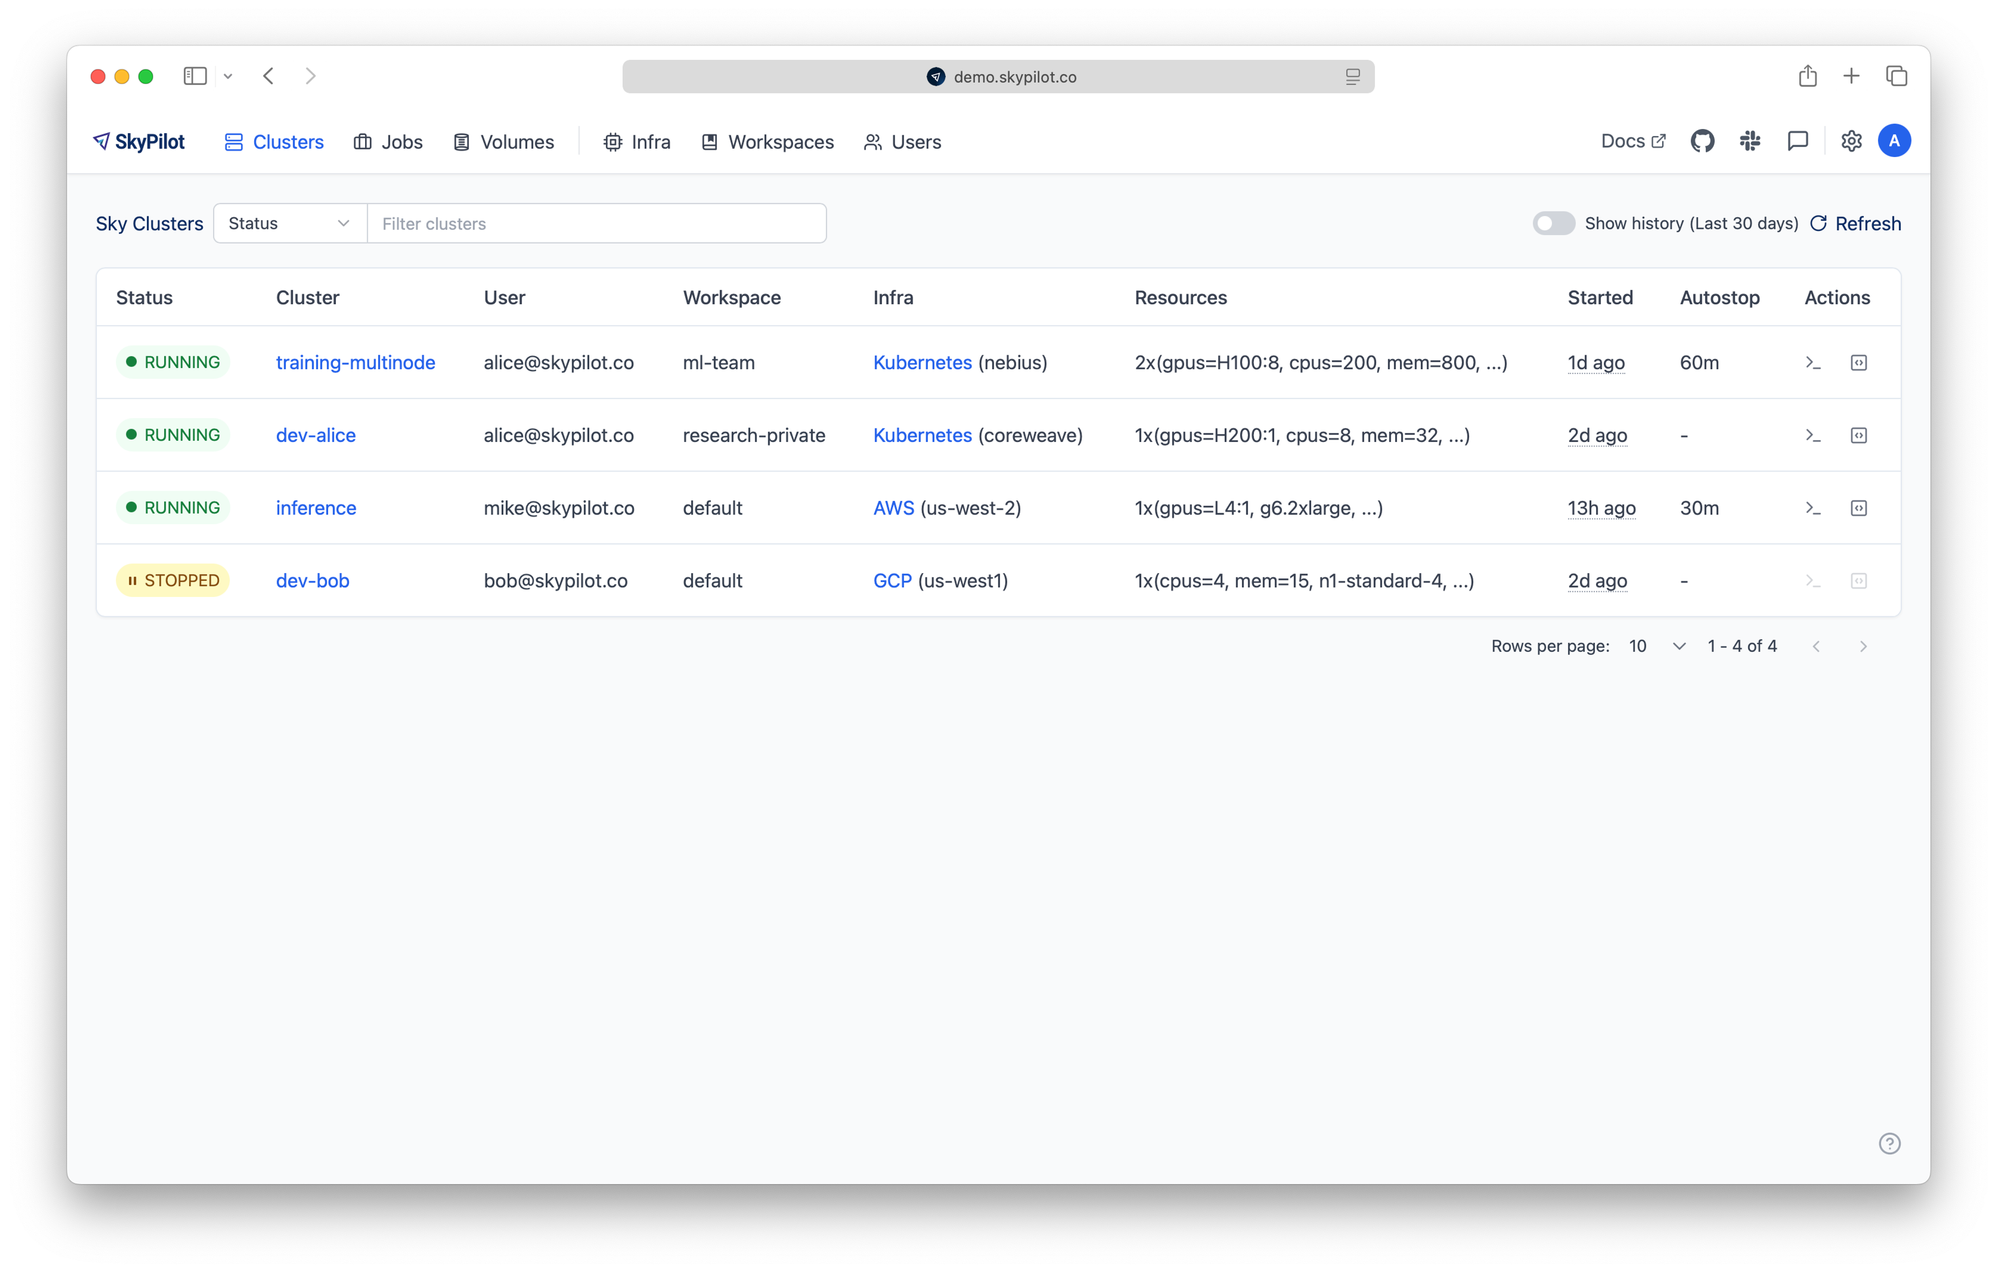The height and width of the screenshot is (1272, 1997).
Task: Click the research-private workspace cell
Action: [754, 435]
